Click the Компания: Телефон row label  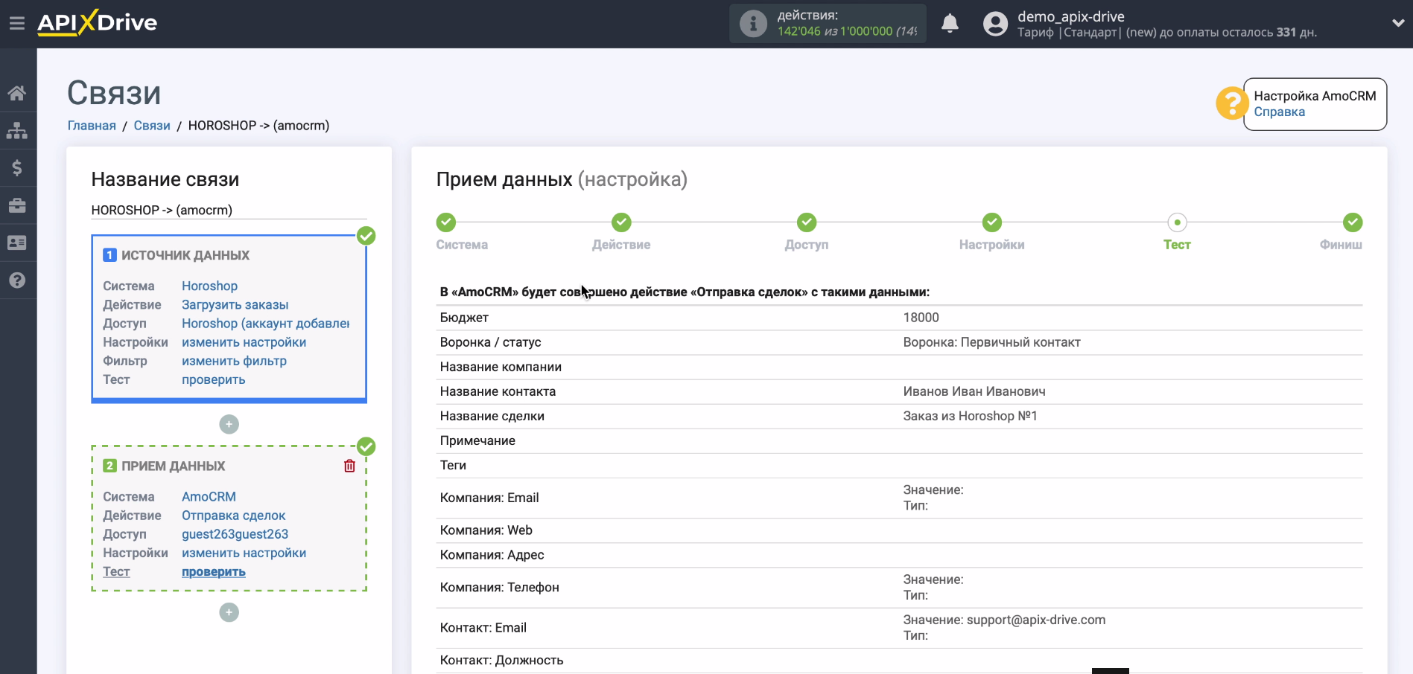point(499,588)
